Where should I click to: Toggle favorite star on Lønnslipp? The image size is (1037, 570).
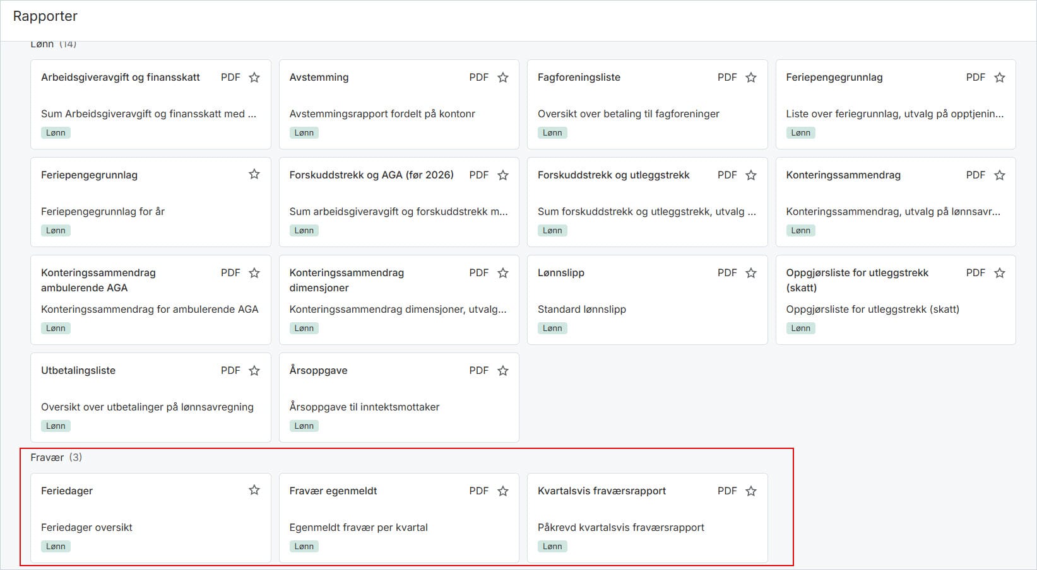751,273
